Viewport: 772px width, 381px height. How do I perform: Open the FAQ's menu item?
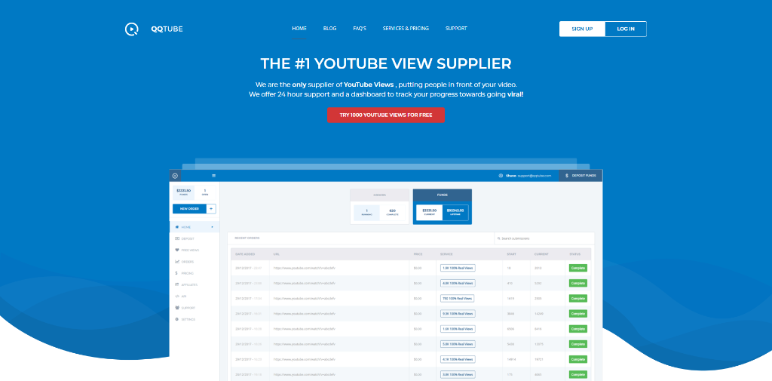tap(360, 29)
